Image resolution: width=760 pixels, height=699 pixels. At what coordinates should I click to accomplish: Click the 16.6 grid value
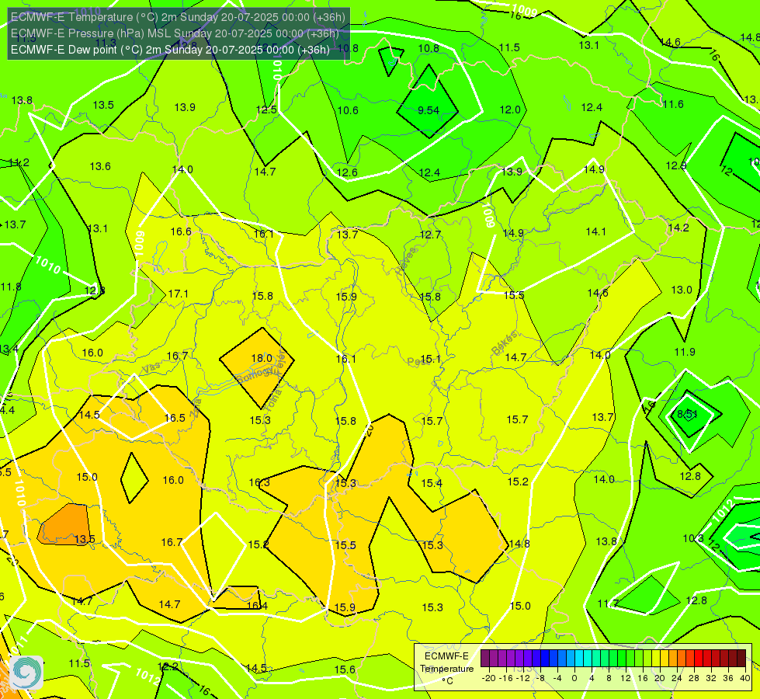[181, 232]
